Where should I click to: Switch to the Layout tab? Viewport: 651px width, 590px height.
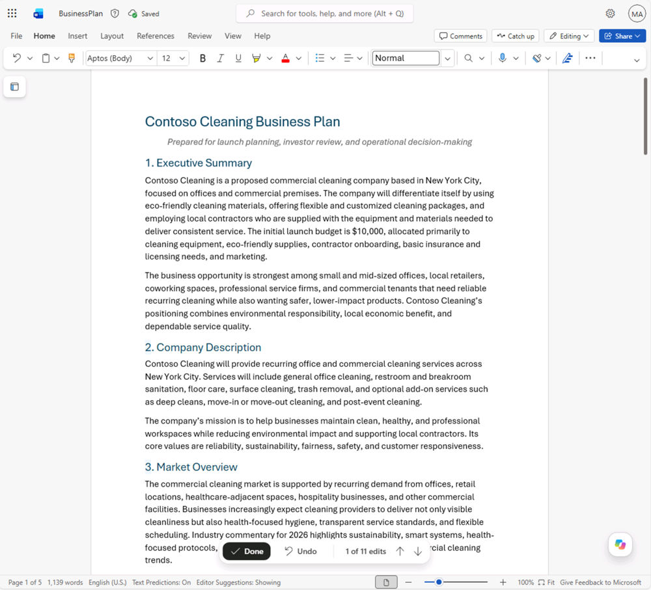112,36
